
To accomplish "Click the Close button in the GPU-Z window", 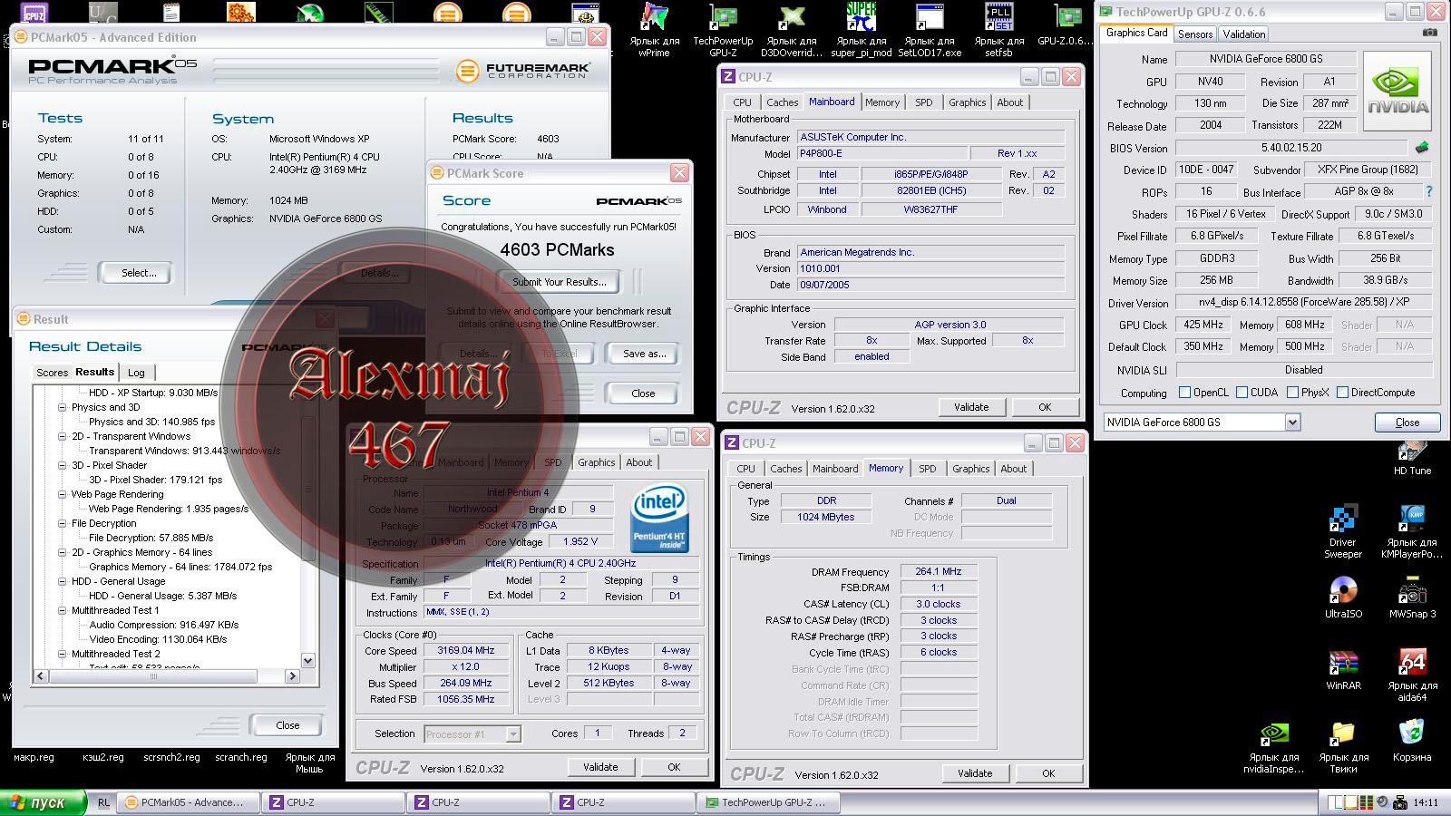I will [x=1407, y=423].
